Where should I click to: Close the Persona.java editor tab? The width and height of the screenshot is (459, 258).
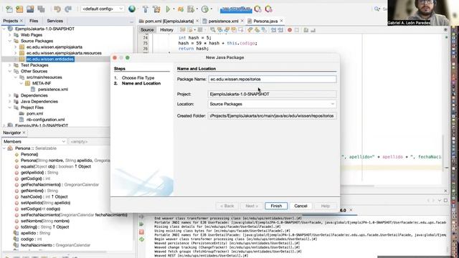click(282, 21)
